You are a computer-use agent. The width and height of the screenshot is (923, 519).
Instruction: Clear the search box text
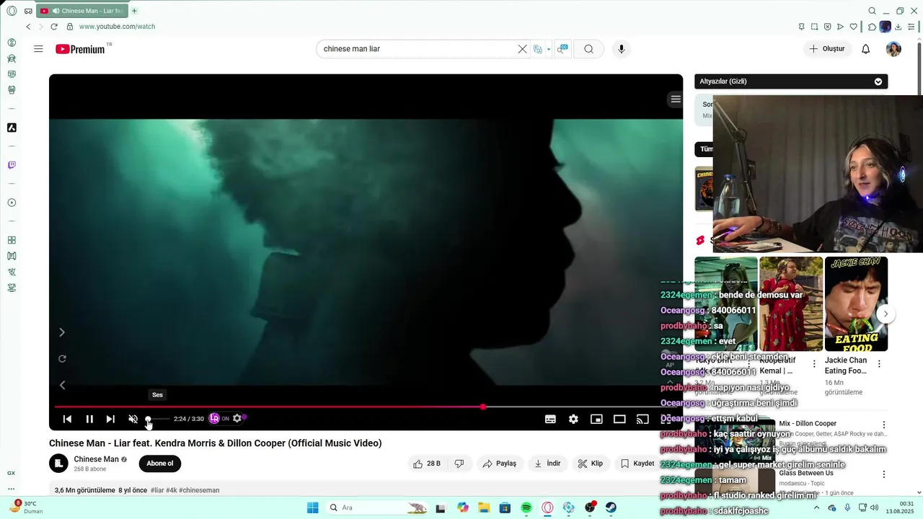point(522,49)
